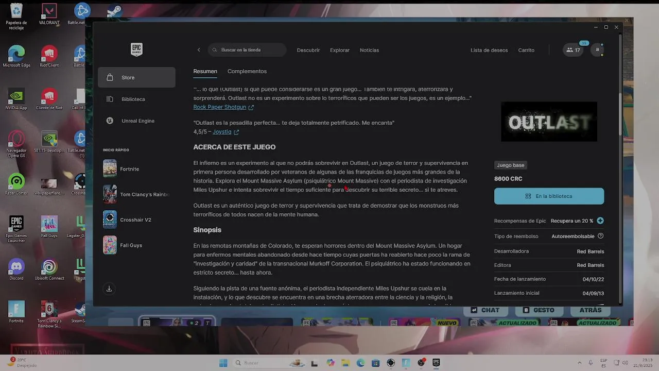Open Ubisoft Connect desktop shortcut
The width and height of the screenshot is (659, 371).
click(x=49, y=269)
